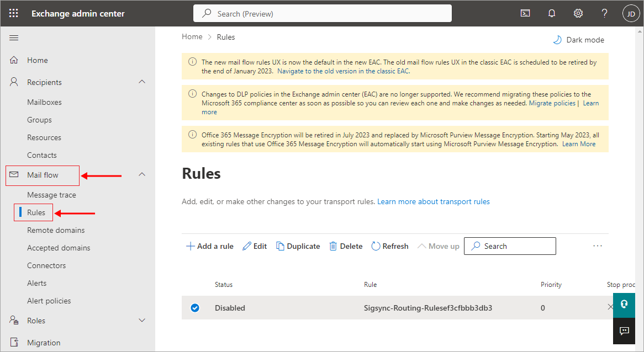Image resolution: width=644 pixels, height=352 pixels.
Task: Open the more options ellipsis in toolbar
Action: click(x=598, y=246)
